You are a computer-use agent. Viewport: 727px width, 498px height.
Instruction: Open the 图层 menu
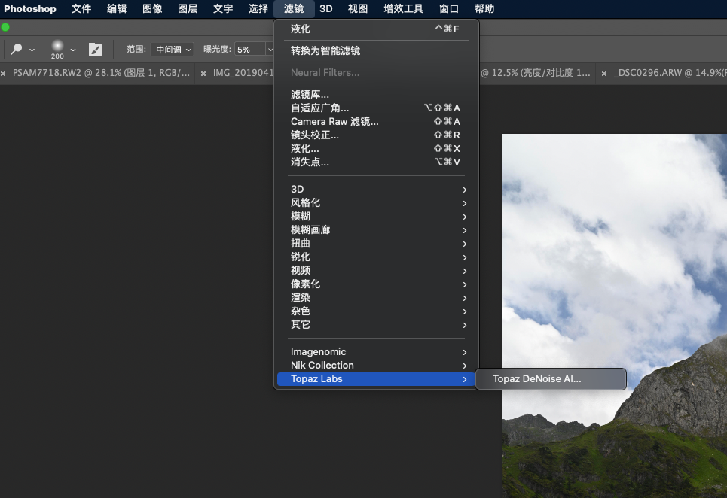tap(188, 8)
